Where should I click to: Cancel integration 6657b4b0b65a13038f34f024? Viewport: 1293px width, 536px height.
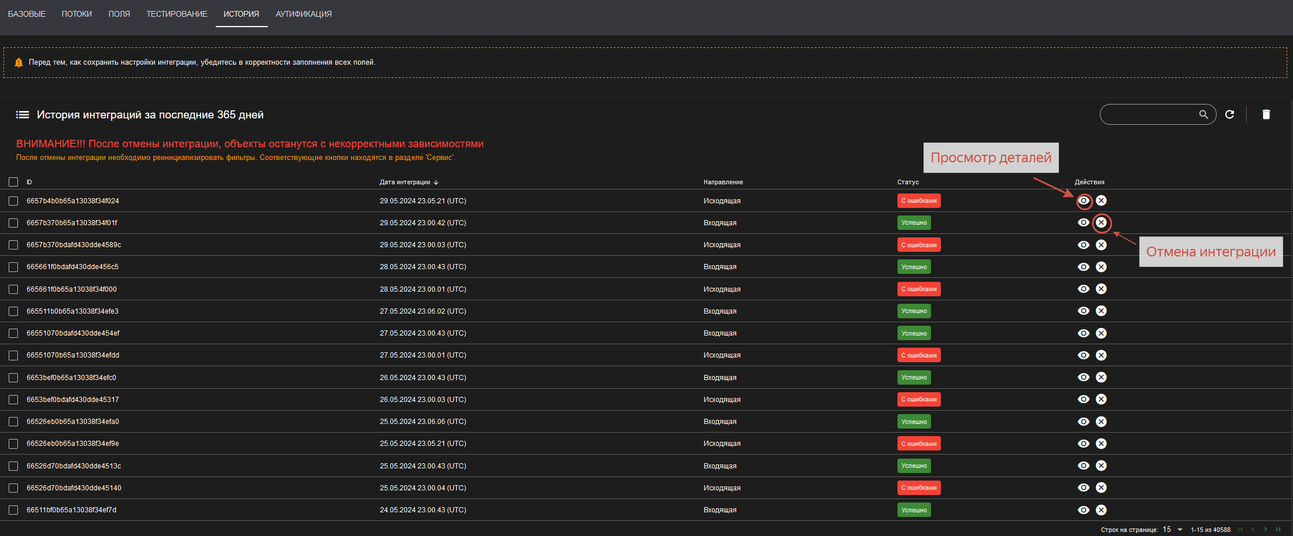point(1102,200)
